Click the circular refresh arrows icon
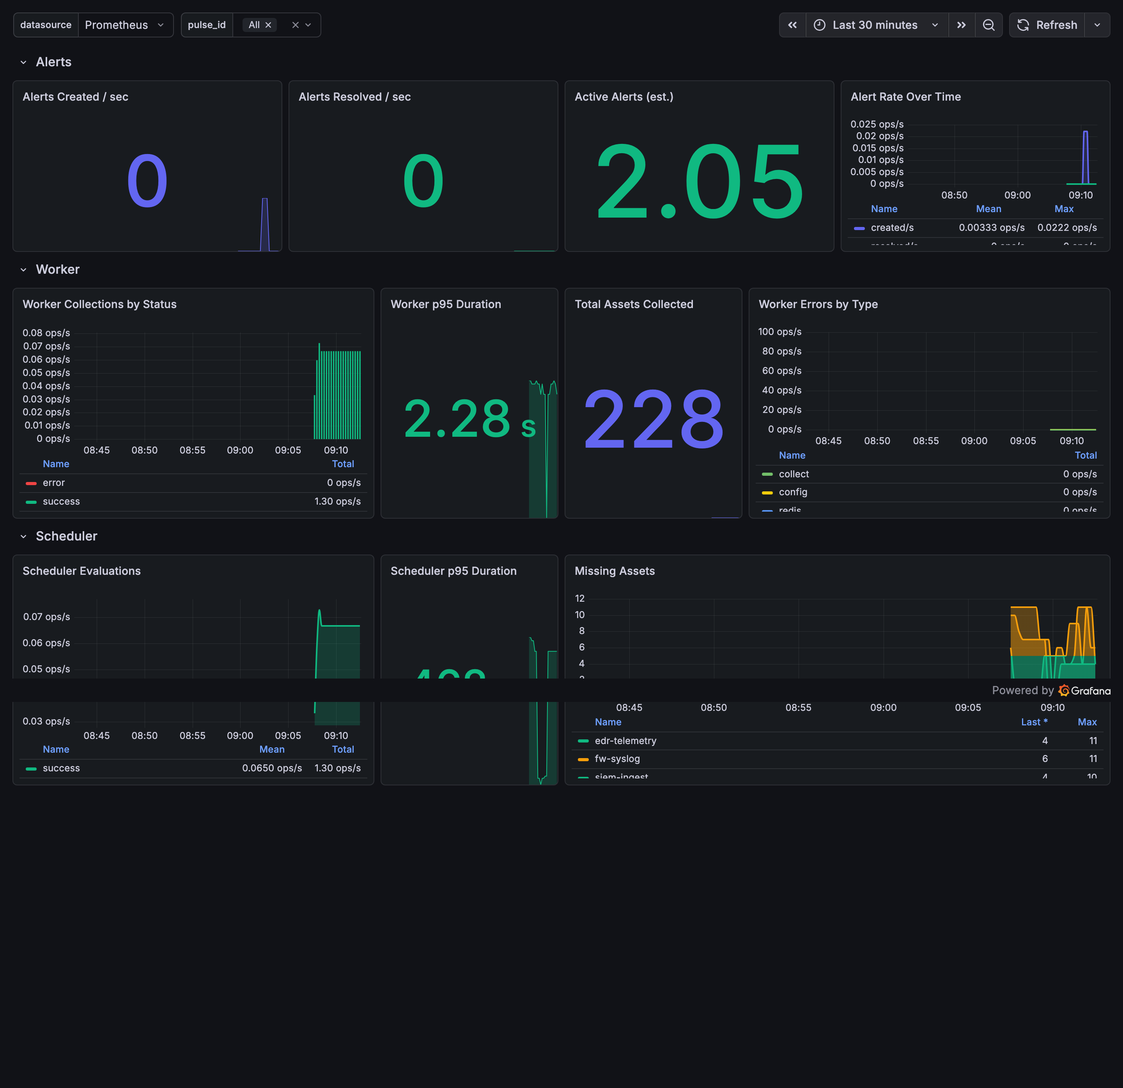Image resolution: width=1123 pixels, height=1088 pixels. pos(1023,25)
